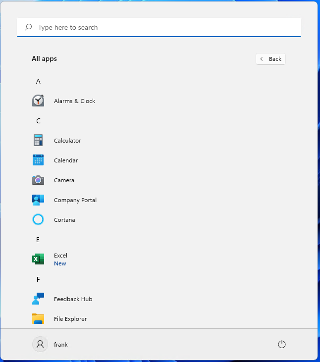Open Excel from its green icon

[x=38, y=259]
